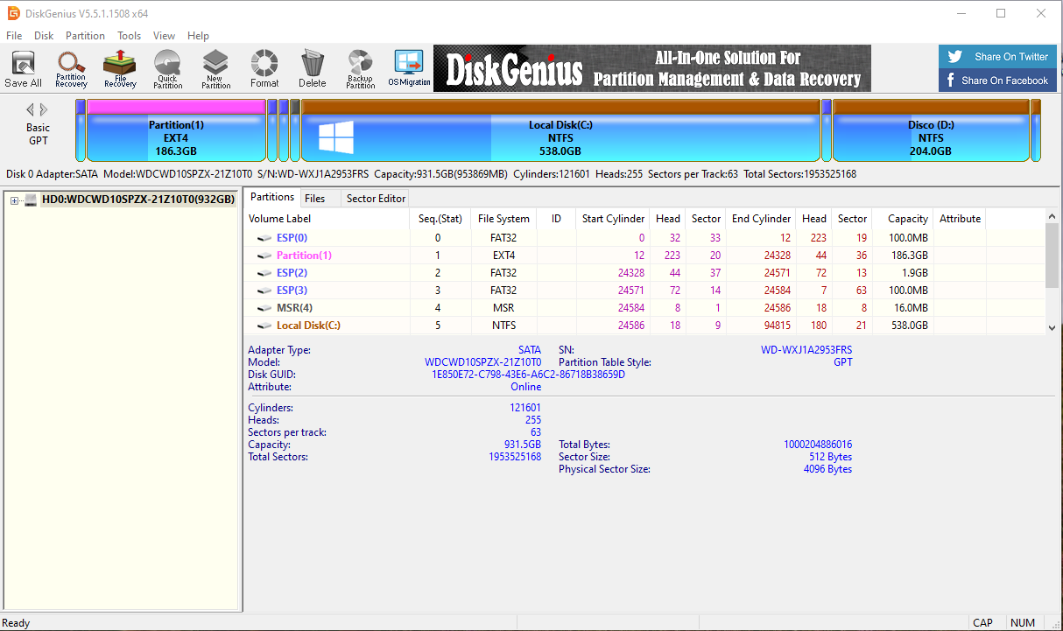Click the drive icon beside ESP(2)
1063x631 pixels.
click(264, 273)
